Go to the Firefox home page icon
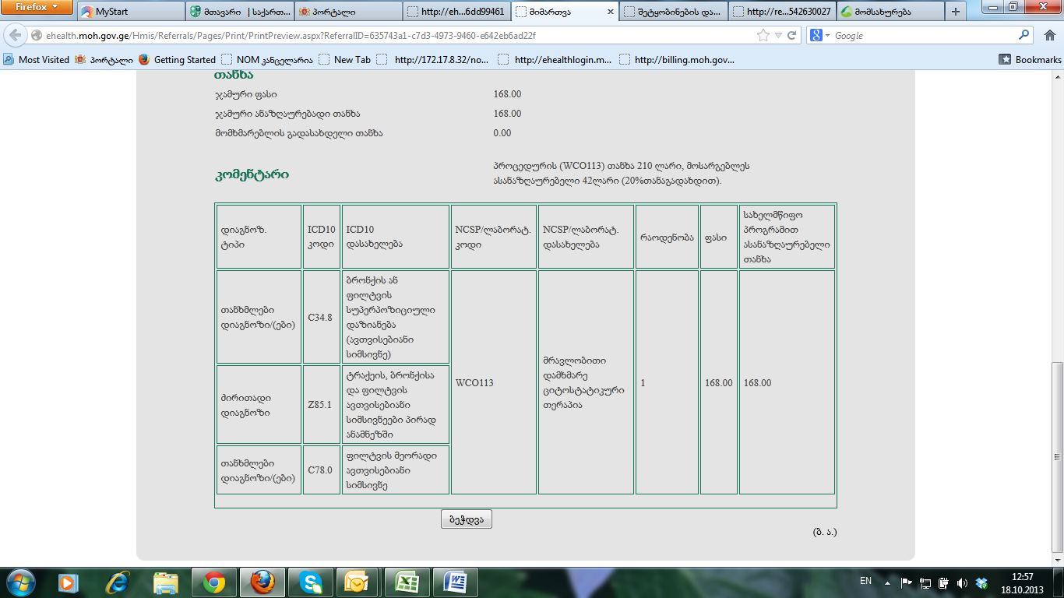Viewport: 1064px width, 598px height. pyautogui.click(x=1048, y=36)
